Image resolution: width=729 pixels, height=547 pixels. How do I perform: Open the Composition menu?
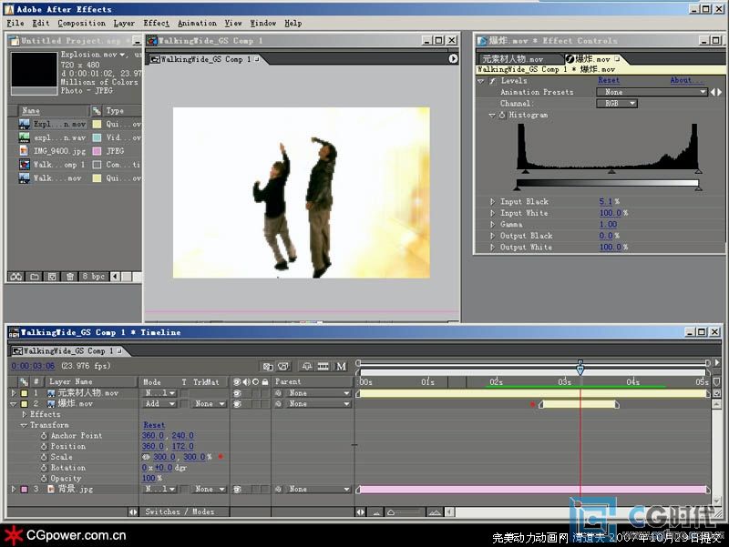coord(81,23)
